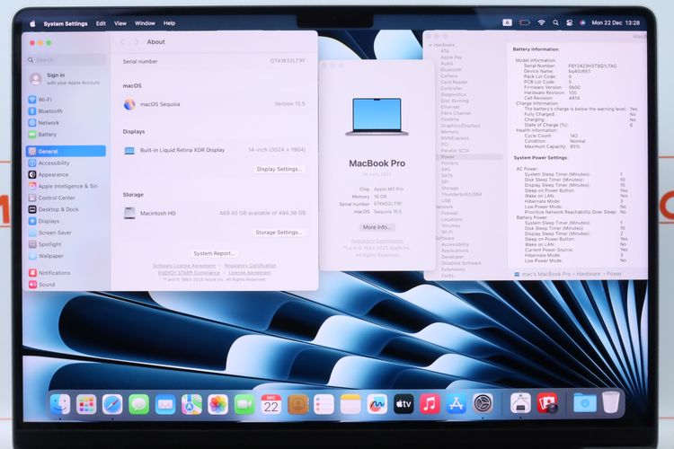This screenshot has height=449, width=674.
Task: Select Apple Intelligence & Siri in sidebar
Action: coord(67,186)
